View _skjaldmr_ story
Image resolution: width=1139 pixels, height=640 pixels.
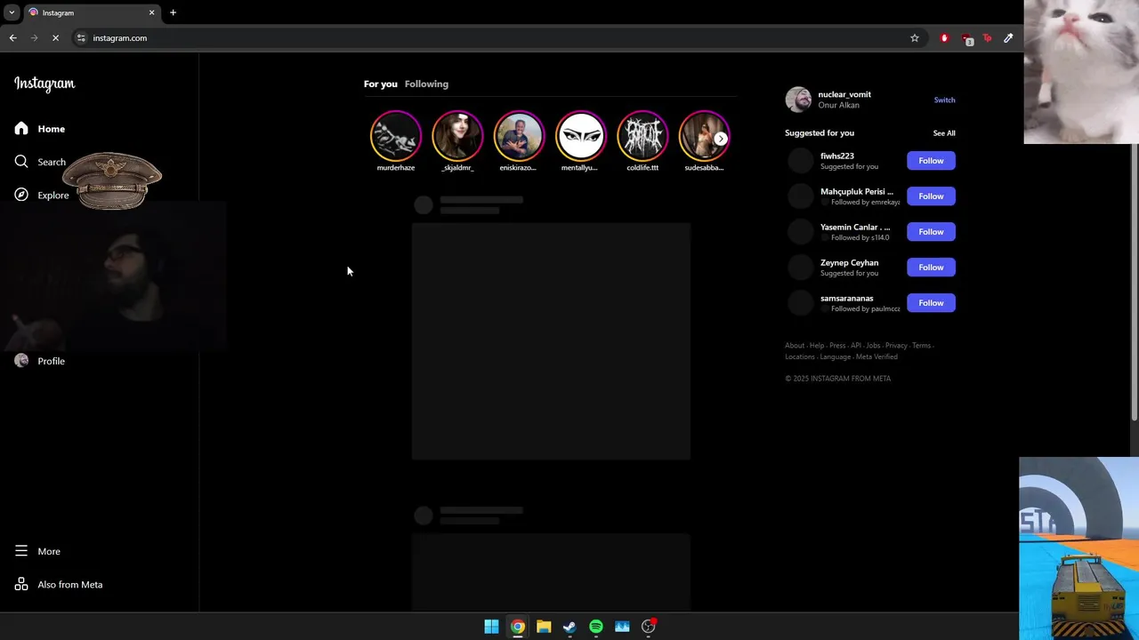coord(456,136)
